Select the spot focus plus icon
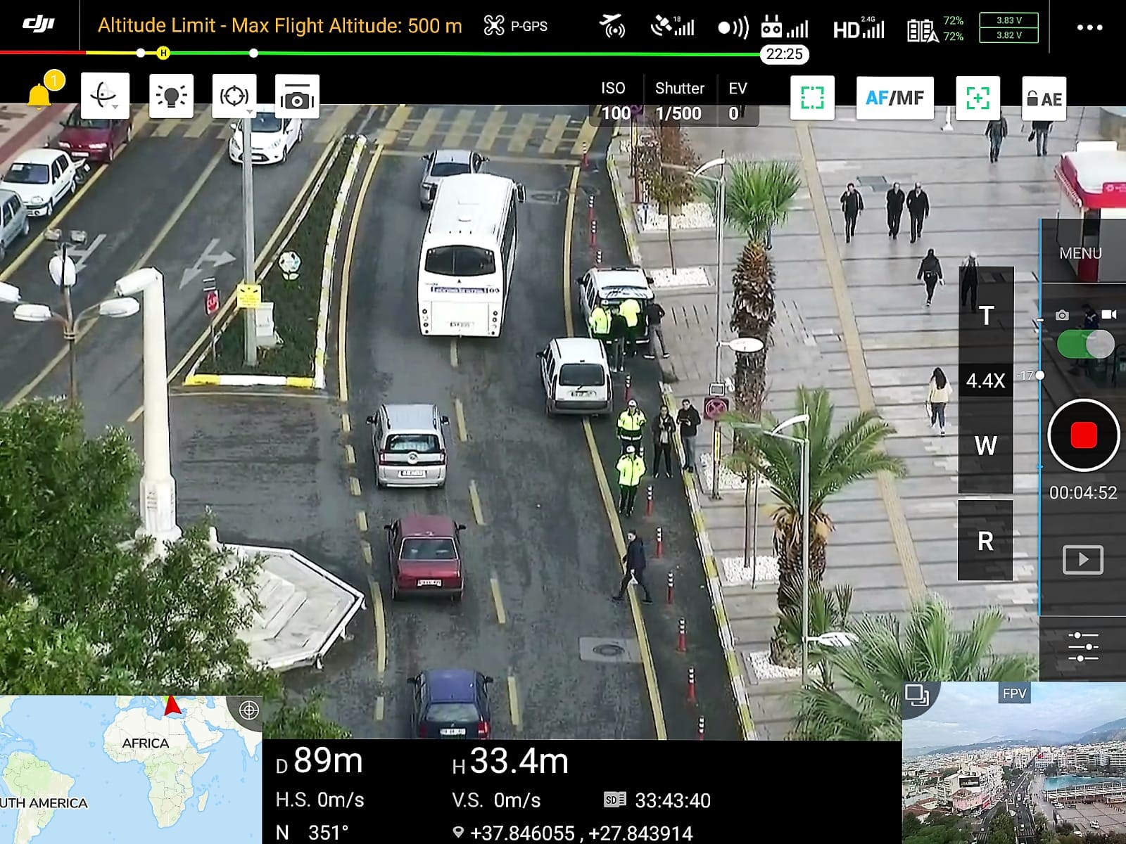This screenshot has height=844, width=1126. 978,98
